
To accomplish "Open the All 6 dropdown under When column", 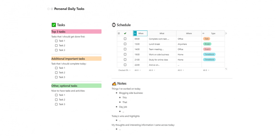I will click(138, 70).
